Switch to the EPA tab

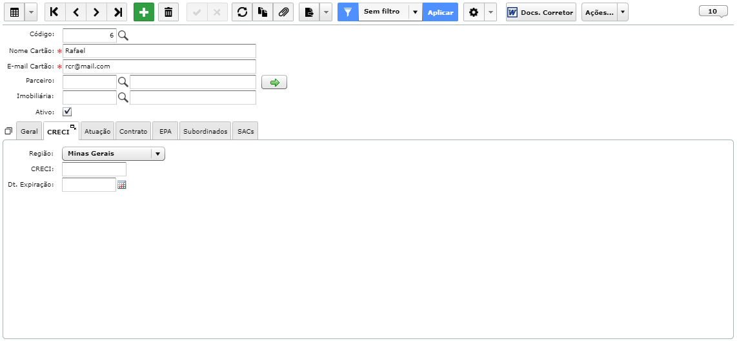(x=165, y=131)
